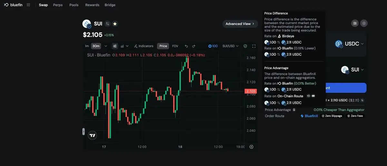Switch chart to FDV mode
The width and height of the screenshot is (387, 166).
[x=175, y=46]
